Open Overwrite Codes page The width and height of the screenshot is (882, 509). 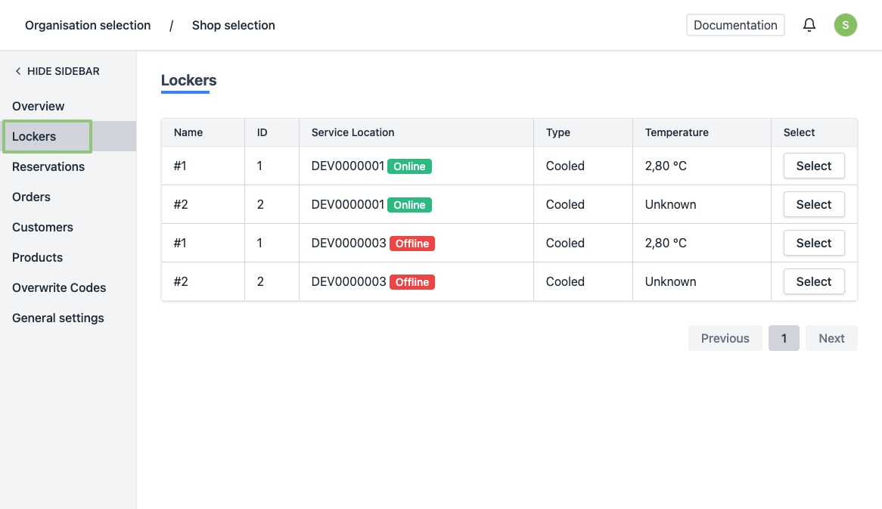pyautogui.click(x=59, y=287)
